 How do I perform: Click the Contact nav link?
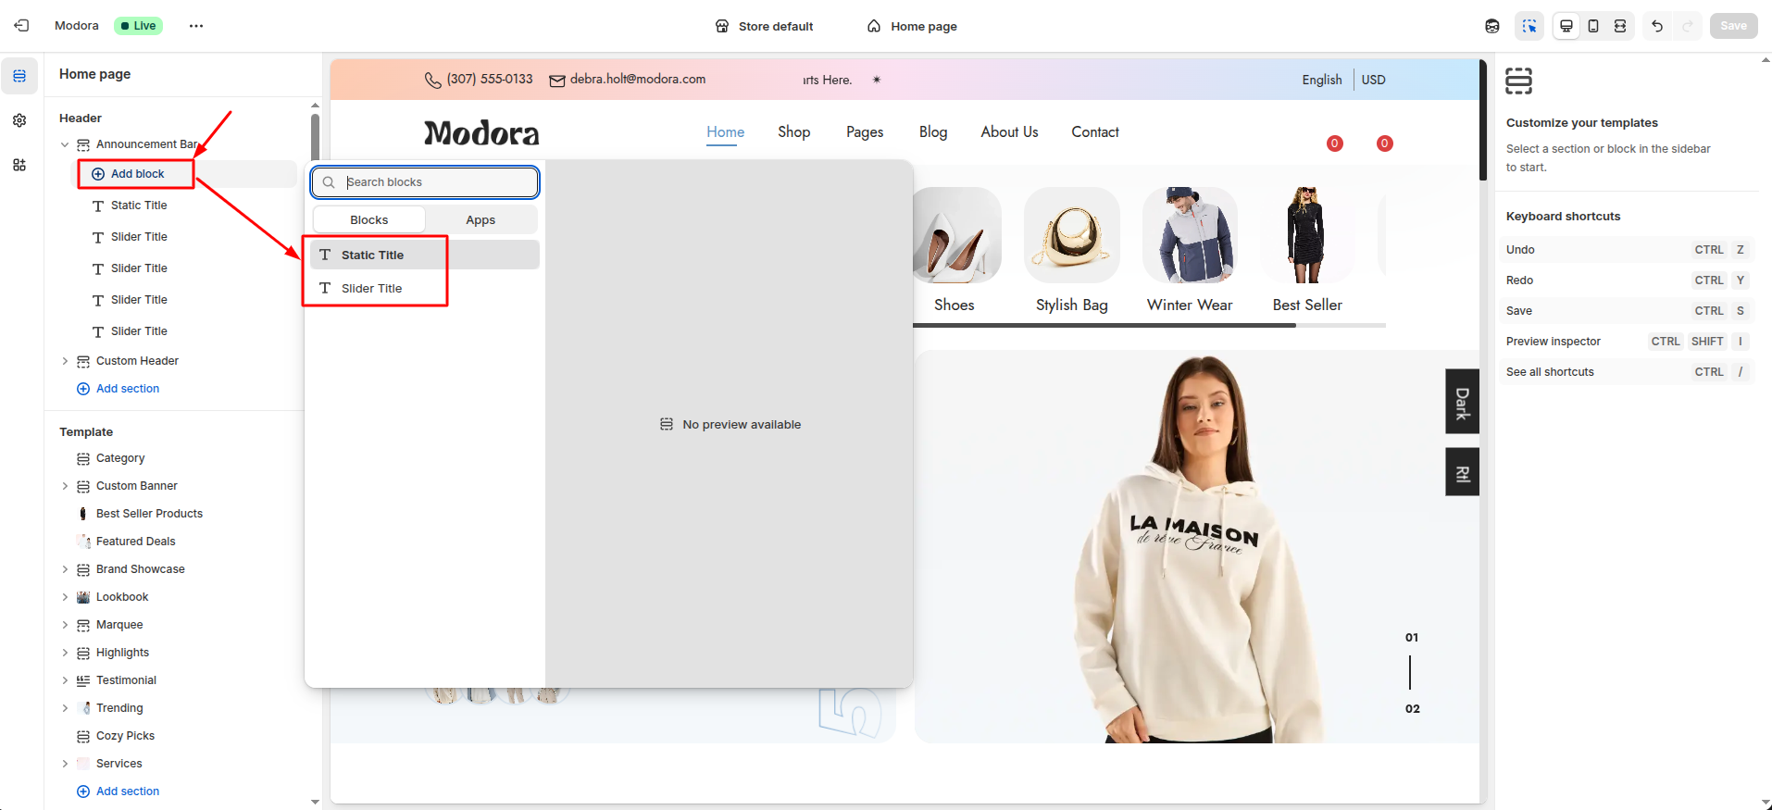click(1095, 132)
